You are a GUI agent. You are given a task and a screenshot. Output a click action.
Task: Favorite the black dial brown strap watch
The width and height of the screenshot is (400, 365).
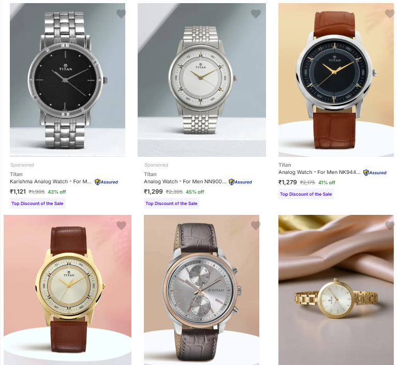tap(390, 13)
